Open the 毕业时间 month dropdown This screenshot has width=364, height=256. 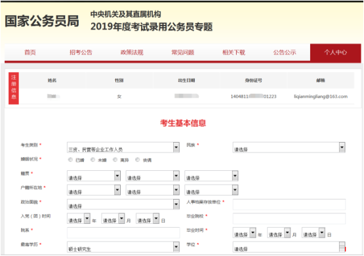279,232
